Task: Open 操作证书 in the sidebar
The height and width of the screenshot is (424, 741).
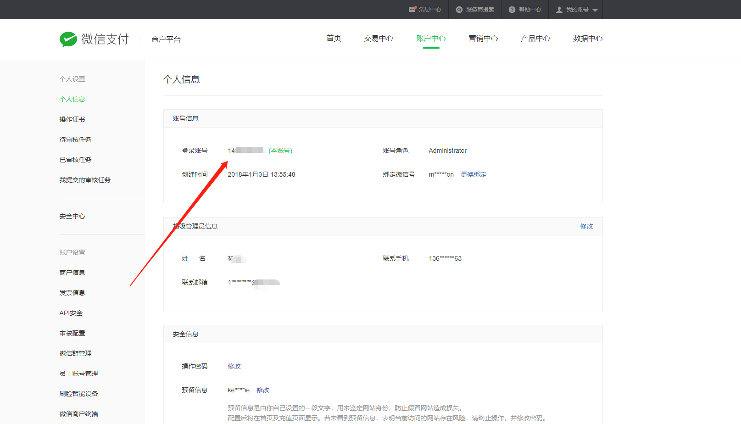Action: click(x=72, y=119)
